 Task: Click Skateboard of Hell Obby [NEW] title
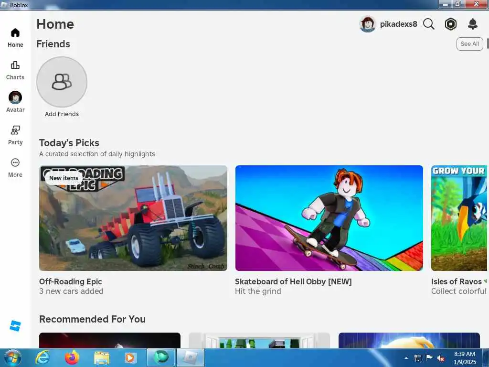coord(293,281)
